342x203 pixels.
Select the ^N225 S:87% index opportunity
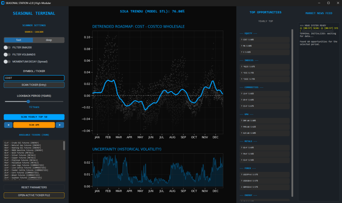tap(264, 67)
